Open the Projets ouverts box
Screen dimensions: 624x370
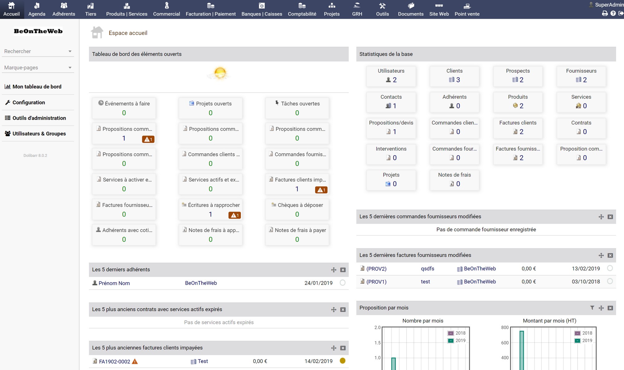pos(211,108)
